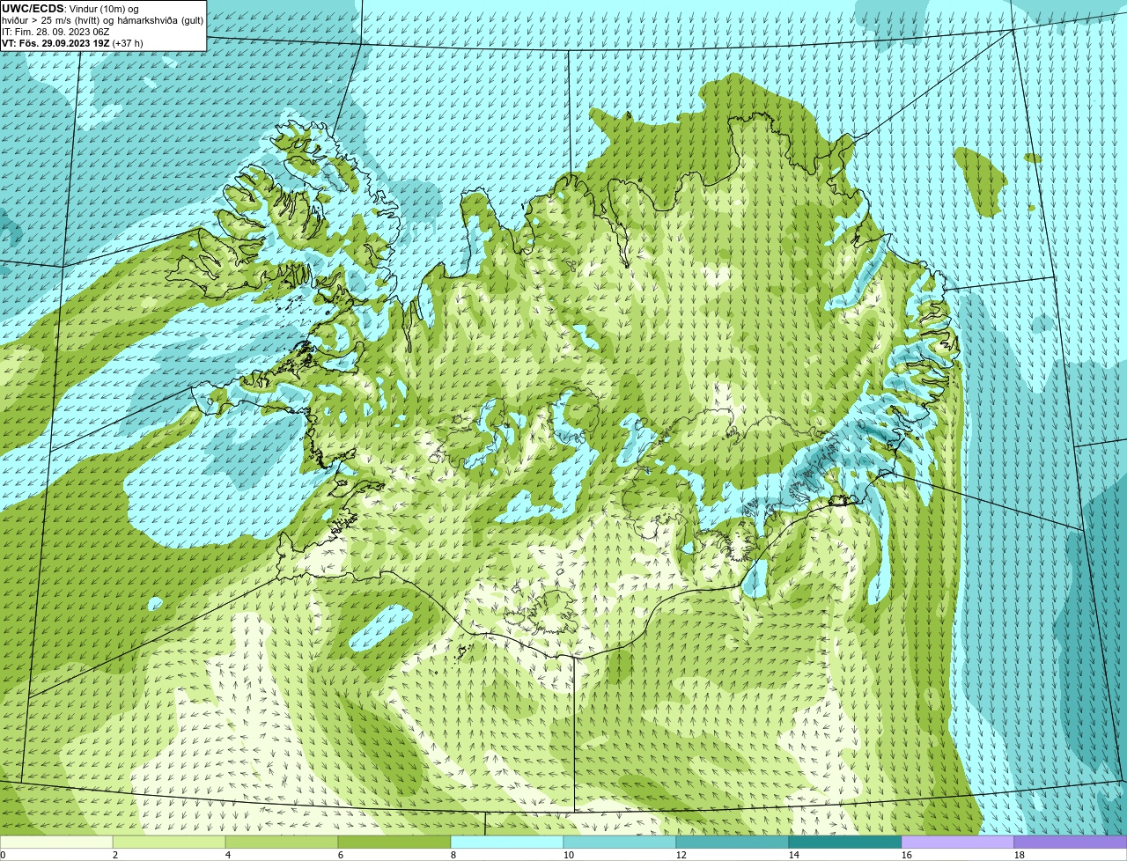Image resolution: width=1127 pixels, height=861 pixels.
Task: Click the "14" label on the wind scale
Action: pos(793,855)
